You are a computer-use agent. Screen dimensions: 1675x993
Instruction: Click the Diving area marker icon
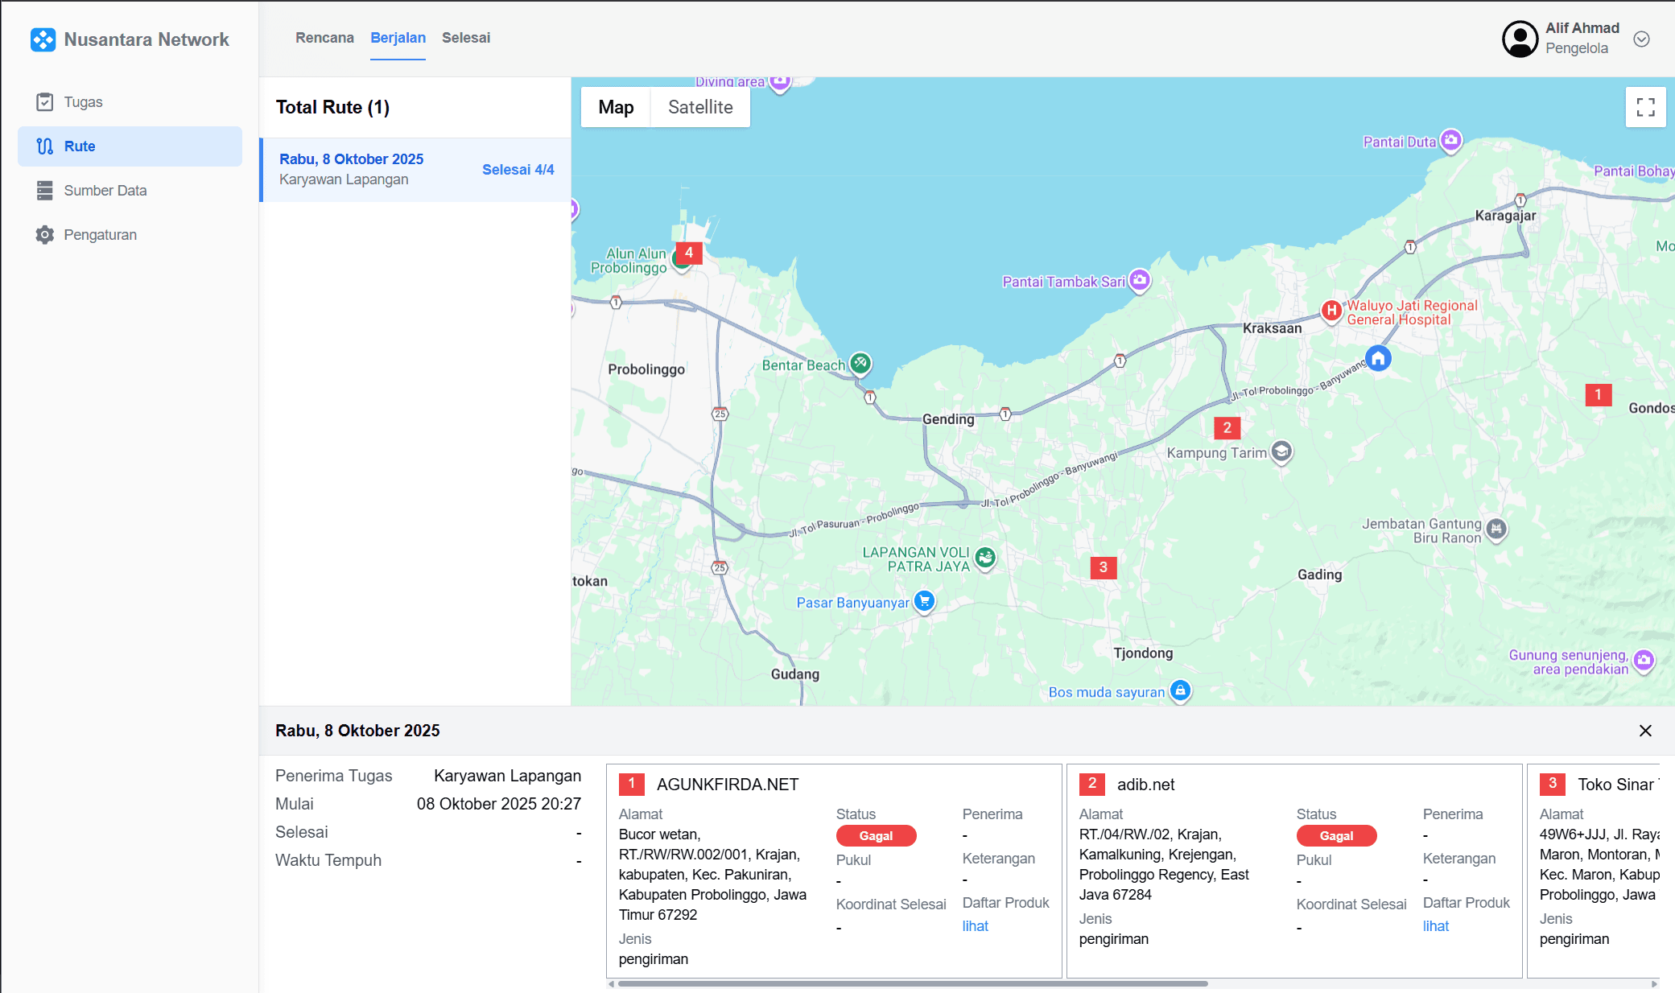779,83
